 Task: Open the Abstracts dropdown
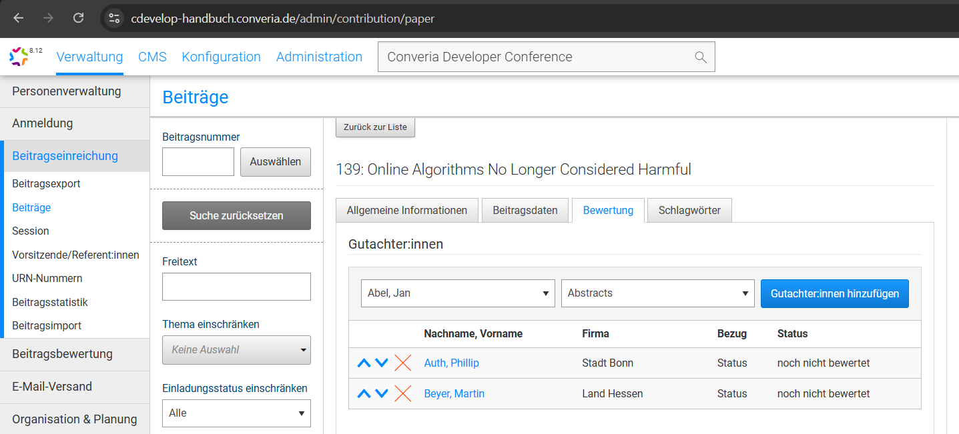(x=657, y=293)
